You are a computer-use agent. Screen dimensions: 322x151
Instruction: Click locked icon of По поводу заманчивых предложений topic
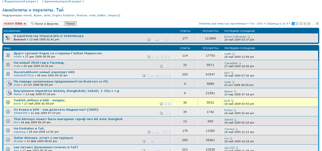pos(8,83)
